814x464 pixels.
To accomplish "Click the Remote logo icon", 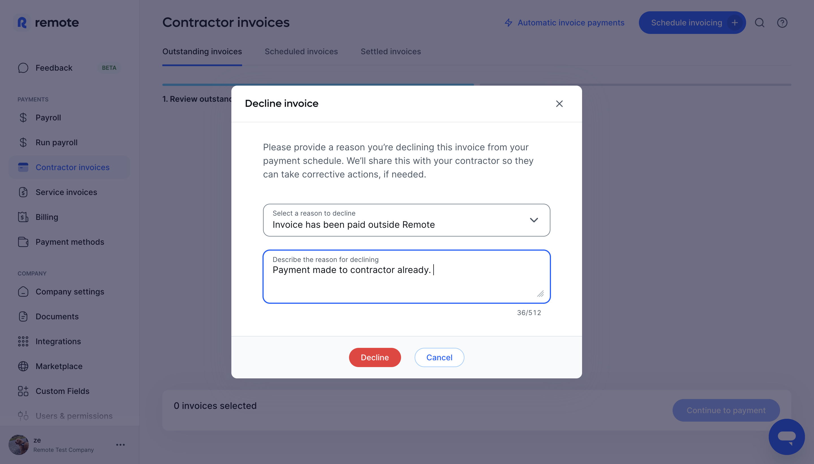I will tap(22, 23).
